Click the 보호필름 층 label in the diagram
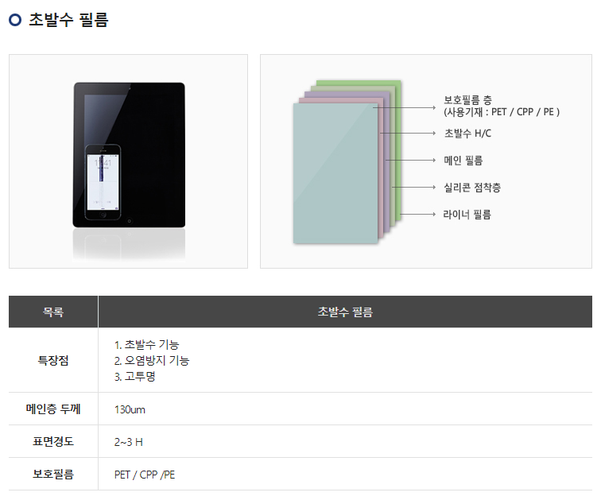 click(467, 100)
